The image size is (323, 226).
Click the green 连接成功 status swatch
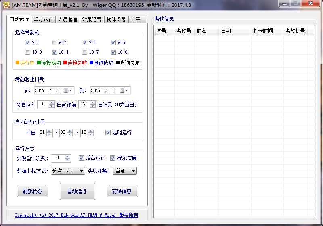pyautogui.click(x=39, y=63)
